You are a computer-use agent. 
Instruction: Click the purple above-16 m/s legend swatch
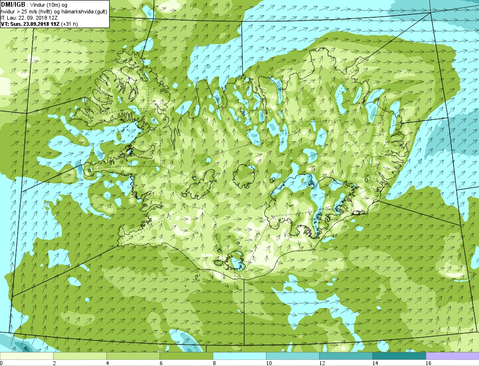453,356
